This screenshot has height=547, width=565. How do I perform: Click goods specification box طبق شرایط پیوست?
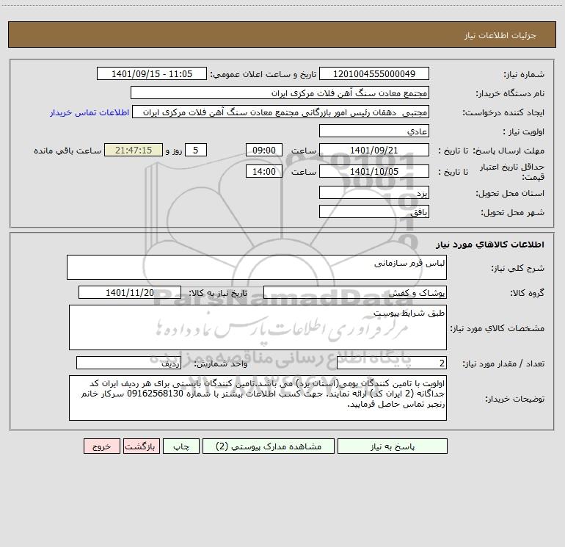(258, 327)
